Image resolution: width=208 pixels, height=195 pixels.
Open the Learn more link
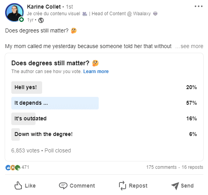96,72
